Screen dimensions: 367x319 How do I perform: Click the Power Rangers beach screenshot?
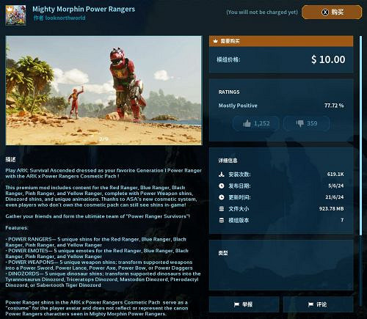click(x=103, y=90)
